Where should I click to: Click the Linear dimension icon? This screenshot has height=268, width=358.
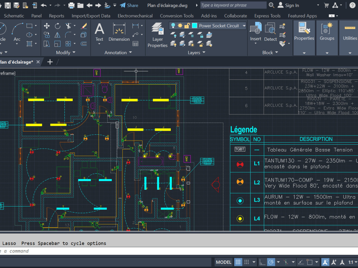135,26
